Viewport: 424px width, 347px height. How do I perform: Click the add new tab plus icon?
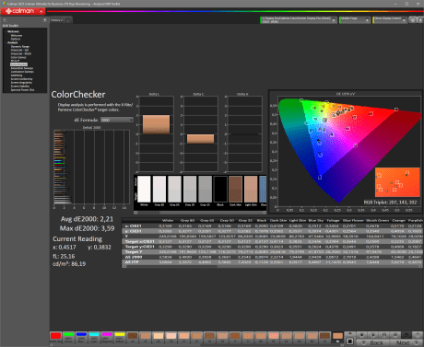68,20
